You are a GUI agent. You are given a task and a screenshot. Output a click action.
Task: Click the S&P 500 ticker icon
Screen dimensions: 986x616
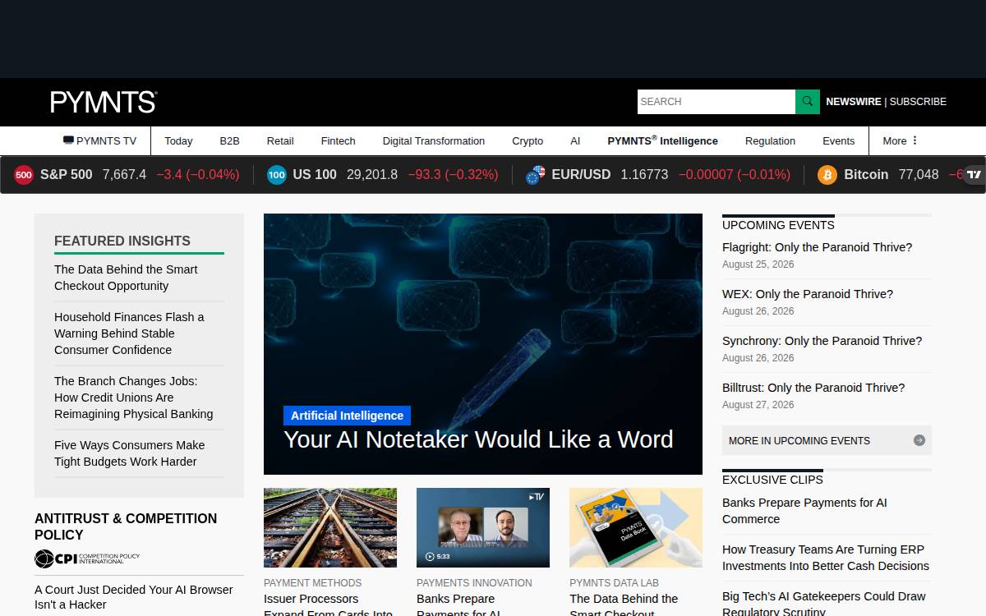coord(24,174)
